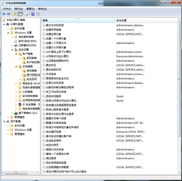Select the 拒绝本地登录 policy row
The height and width of the screenshot is (181, 182).
pyautogui.click(x=53, y=96)
